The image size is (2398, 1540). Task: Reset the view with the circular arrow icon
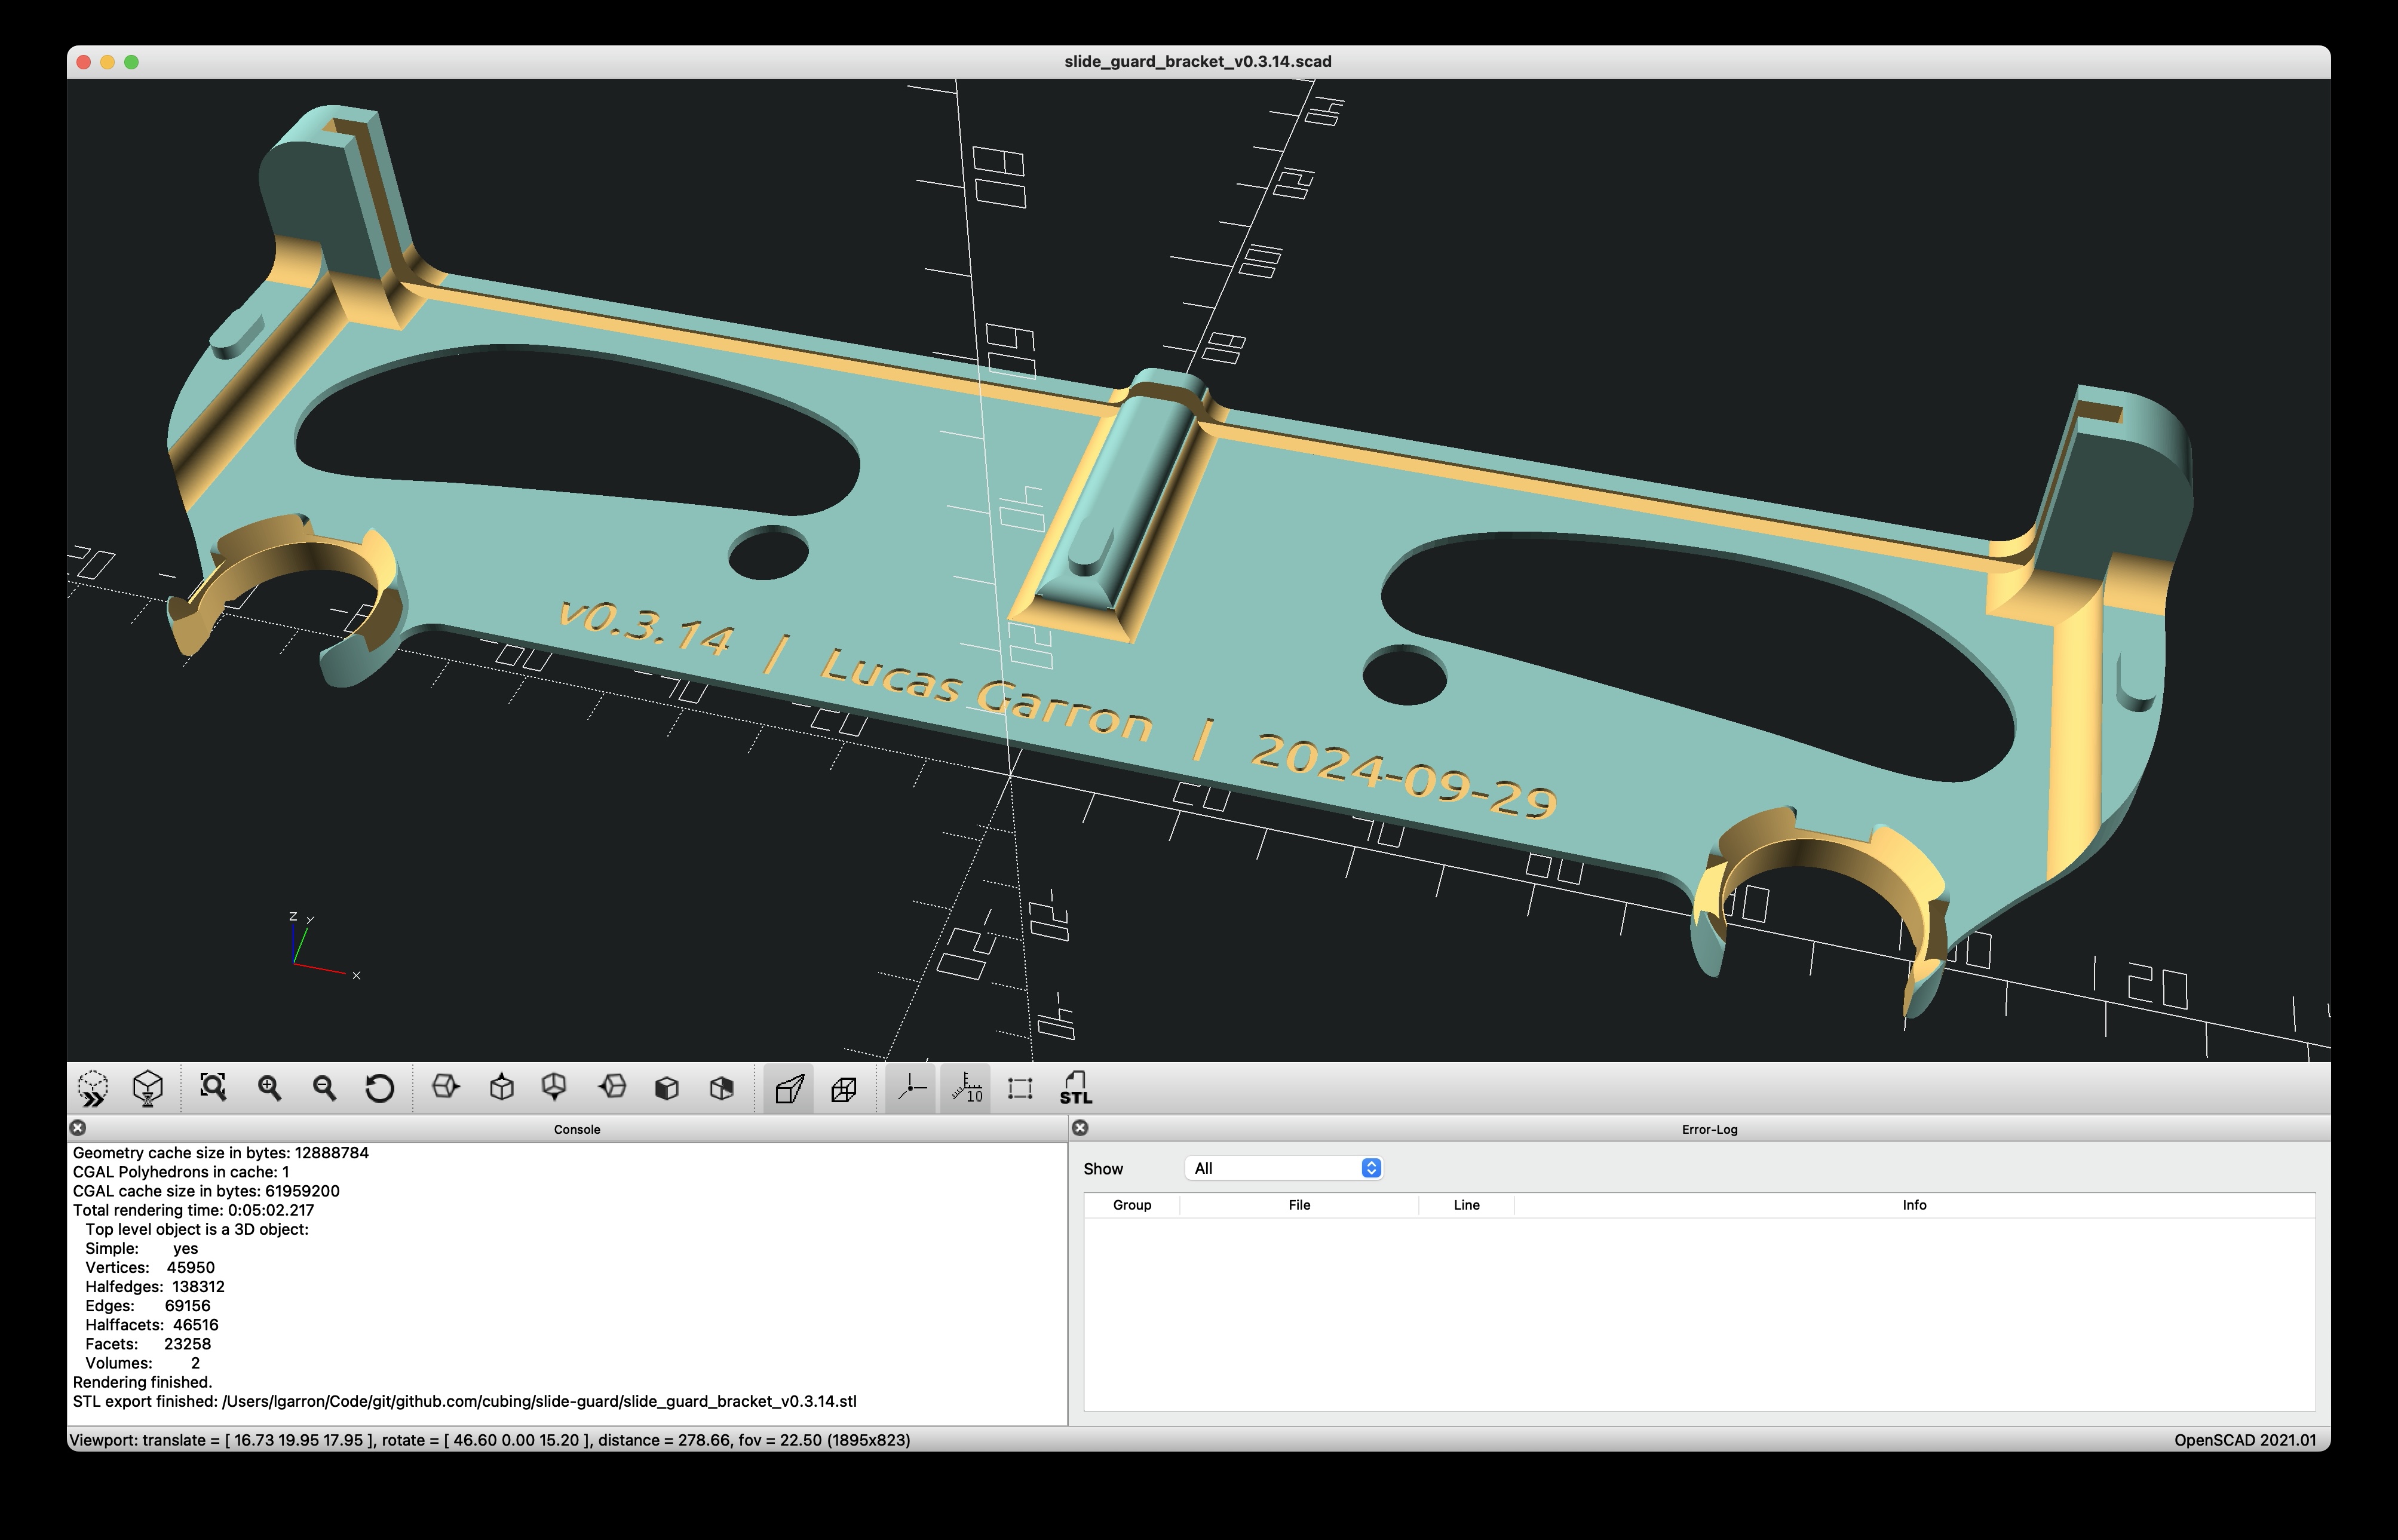click(x=380, y=1088)
